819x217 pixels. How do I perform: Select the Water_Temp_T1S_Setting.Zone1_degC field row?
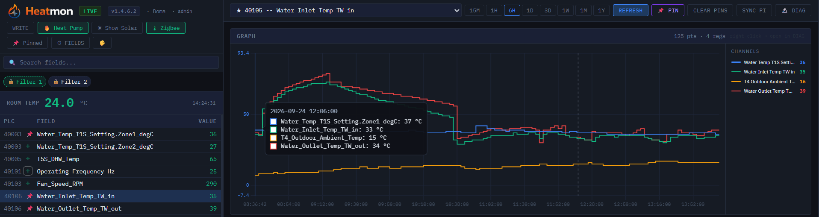(x=110, y=134)
